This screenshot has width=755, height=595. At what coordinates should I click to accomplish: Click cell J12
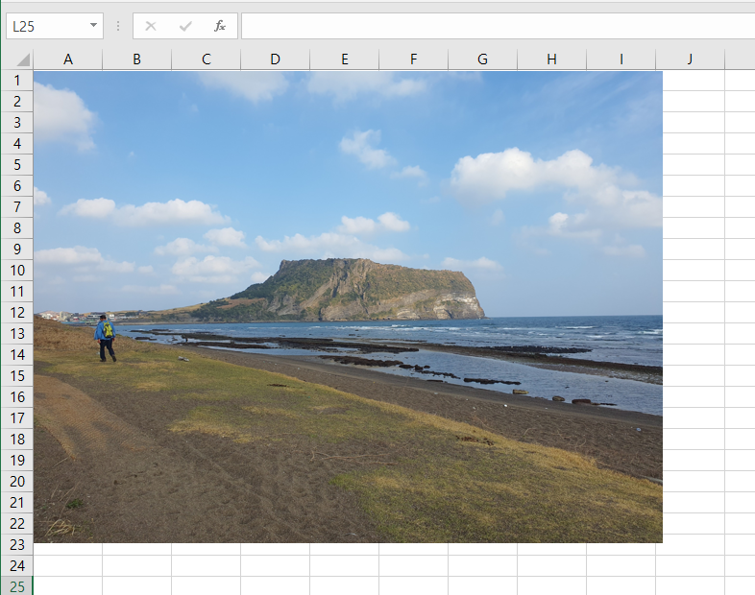point(694,313)
